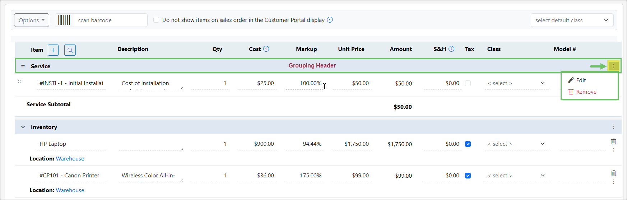Click the Wireless Color All-in- description field
627x200 pixels.
[x=151, y=176]
